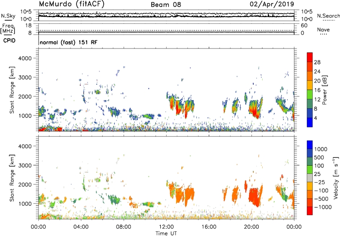Click the 'Beam 08' label
Image resolution: width=340 pixels, height=236 pixels.
(166, 5)
